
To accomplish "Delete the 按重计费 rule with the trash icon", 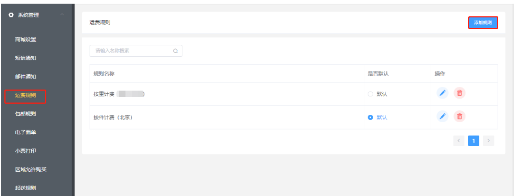I will tap(459, 93).
